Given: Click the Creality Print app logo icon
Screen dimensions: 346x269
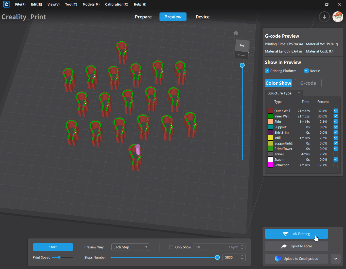Looking at the screenshot, I should coord(6,4).
